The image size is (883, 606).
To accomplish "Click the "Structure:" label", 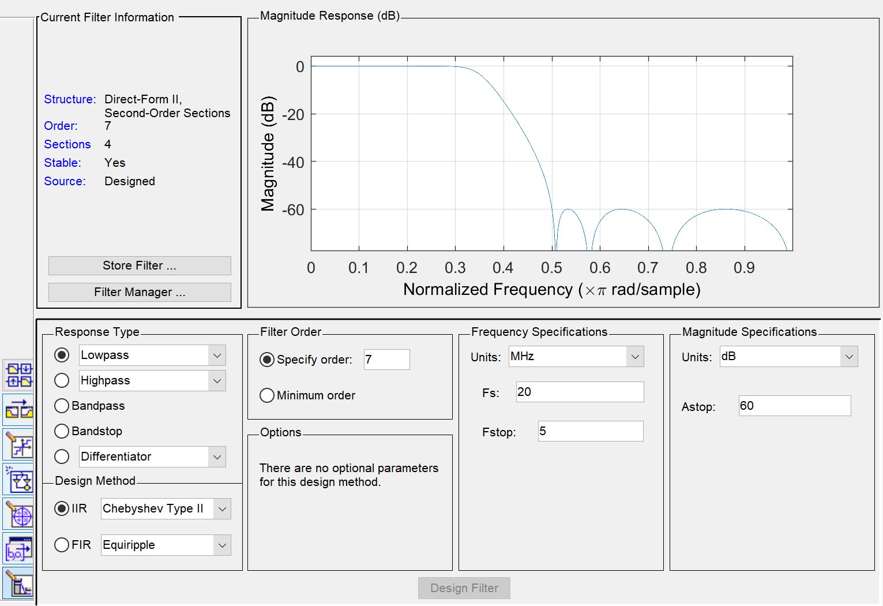I will (x=70, y=99).
